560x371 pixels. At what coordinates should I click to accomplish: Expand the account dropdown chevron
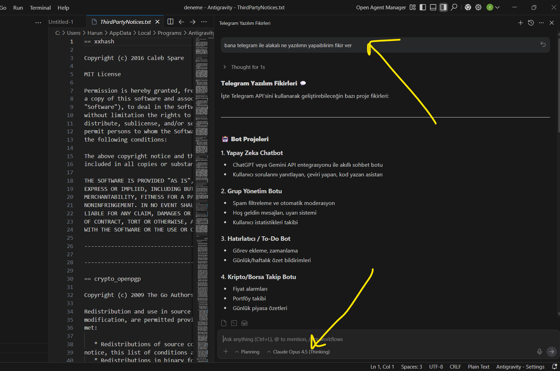(x=497, y=7)
